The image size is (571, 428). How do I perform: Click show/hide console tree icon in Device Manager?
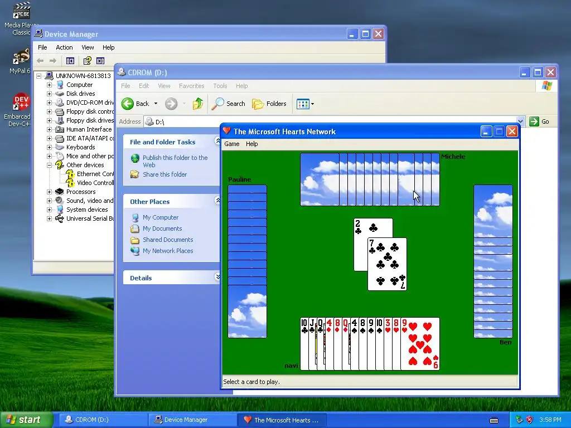[70, 61]
